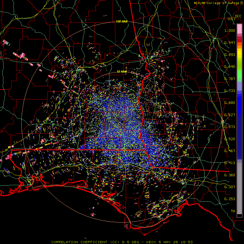
Task: Click the 100 NMI range ring label
Action: click(x=122, y=21)
